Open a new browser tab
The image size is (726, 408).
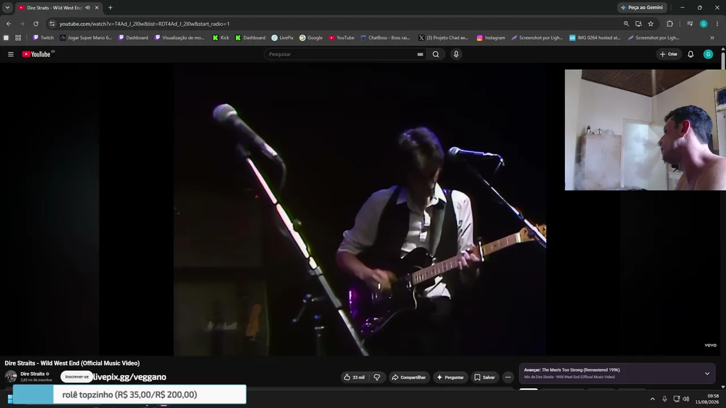(x=110, y=8)
